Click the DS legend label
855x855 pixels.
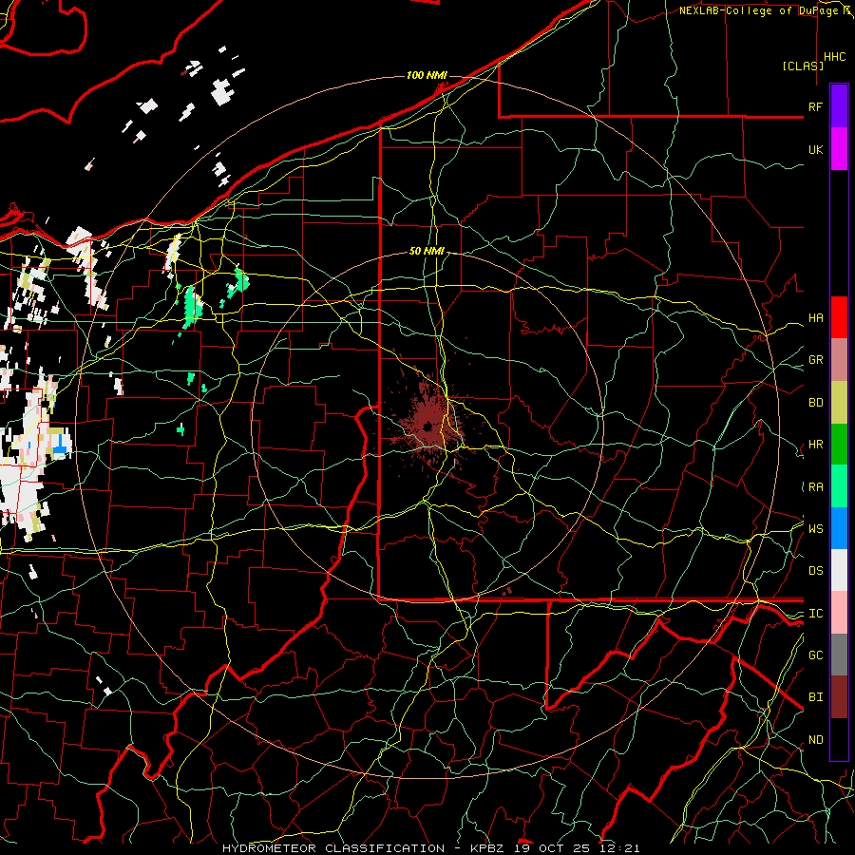point(815,571)
